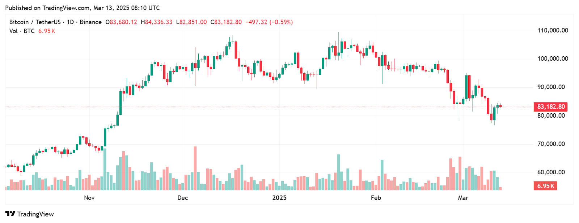The width and height of the screenshot is (579, 223).
Task: Click the 70,000.00 price axis label
Action: click(551, 144)
